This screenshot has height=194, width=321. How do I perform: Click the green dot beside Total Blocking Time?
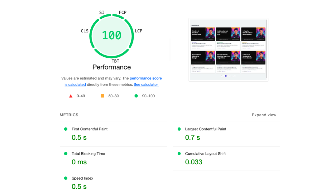(x=66, y=154)
